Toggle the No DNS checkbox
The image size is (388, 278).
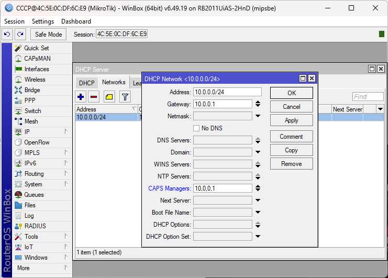coord(196,128)
